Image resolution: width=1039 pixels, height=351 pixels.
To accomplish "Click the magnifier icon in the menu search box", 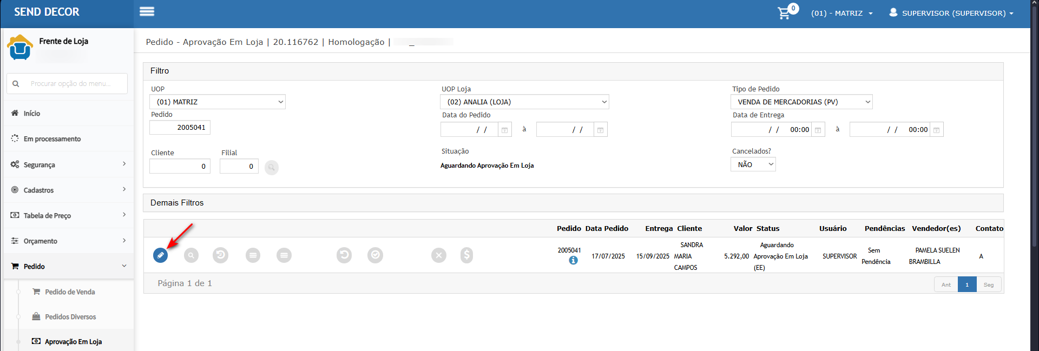I will point(16,84).
